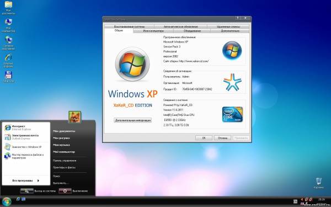The image size is (331, 207).
Task: Click the taskbar clock
Action: coord(321,199)
